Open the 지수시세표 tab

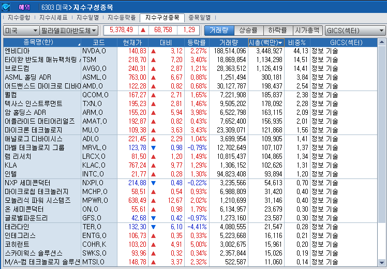53,18
